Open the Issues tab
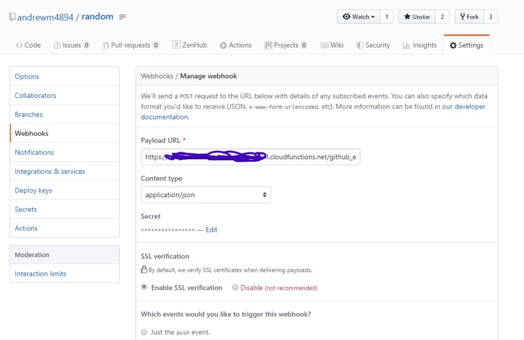Viewport: 524px width, 340px height. coord(72,45)
